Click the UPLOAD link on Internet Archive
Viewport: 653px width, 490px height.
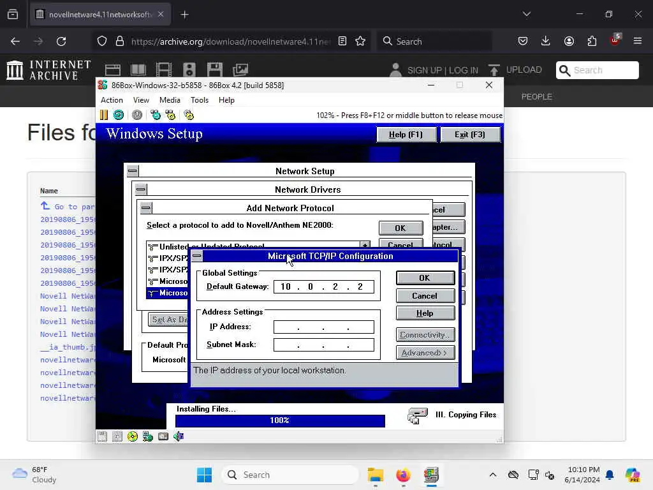pos(524,70)
